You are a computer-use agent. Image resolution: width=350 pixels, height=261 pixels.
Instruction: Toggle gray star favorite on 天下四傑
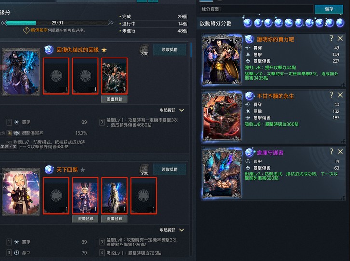click(x=82, y=170)
